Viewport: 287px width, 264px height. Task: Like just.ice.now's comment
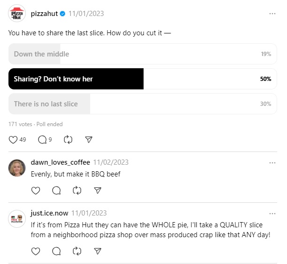click(x=36, y=251)
